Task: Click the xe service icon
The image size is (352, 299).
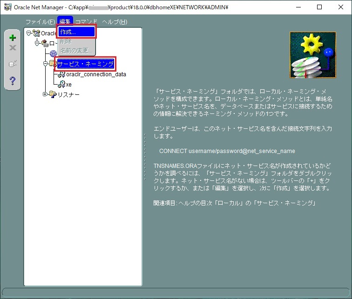Action: (x=61, y=85)
